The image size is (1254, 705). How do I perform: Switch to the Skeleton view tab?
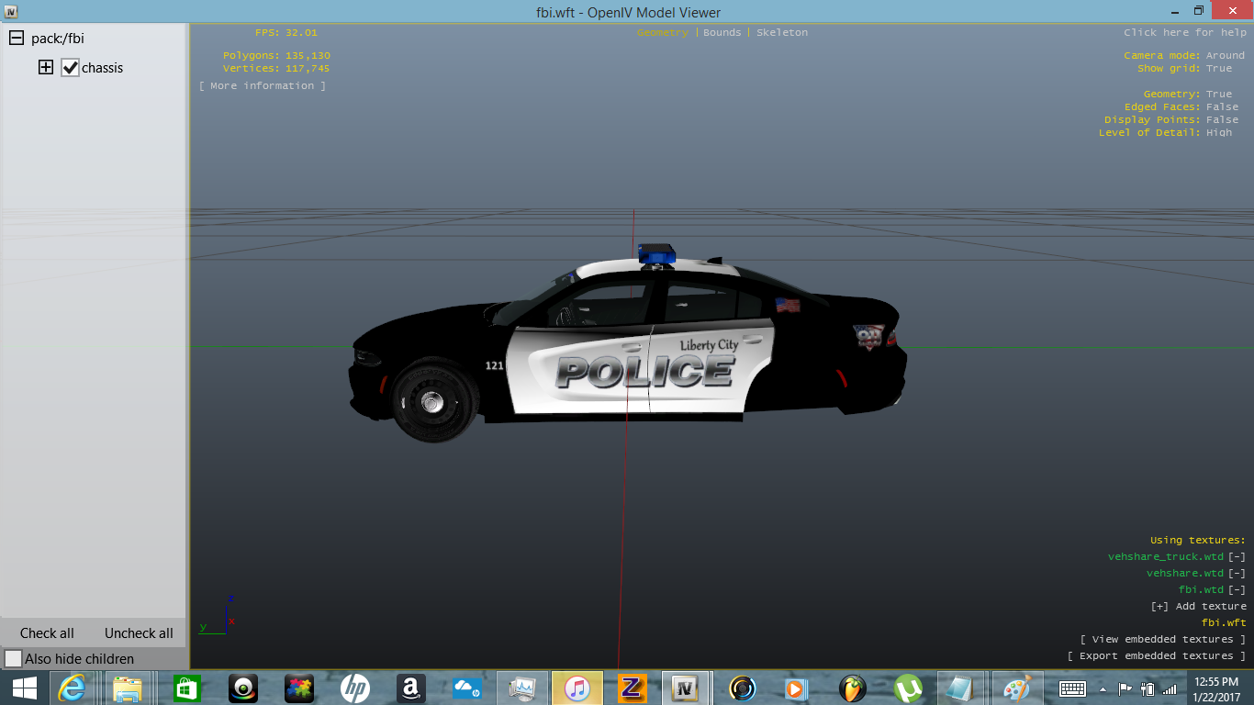[x=782, y=33]
